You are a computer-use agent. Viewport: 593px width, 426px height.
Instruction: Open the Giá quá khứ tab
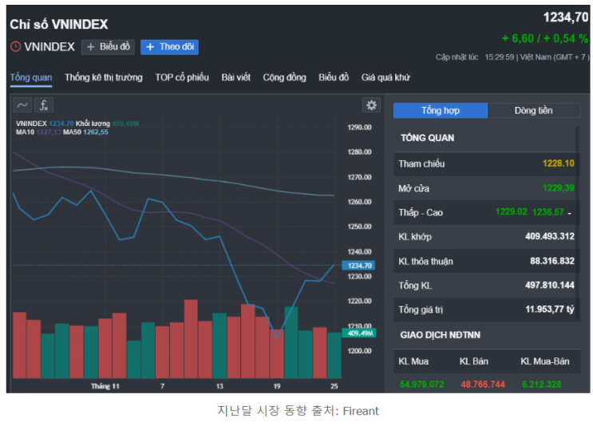(385, 78)
